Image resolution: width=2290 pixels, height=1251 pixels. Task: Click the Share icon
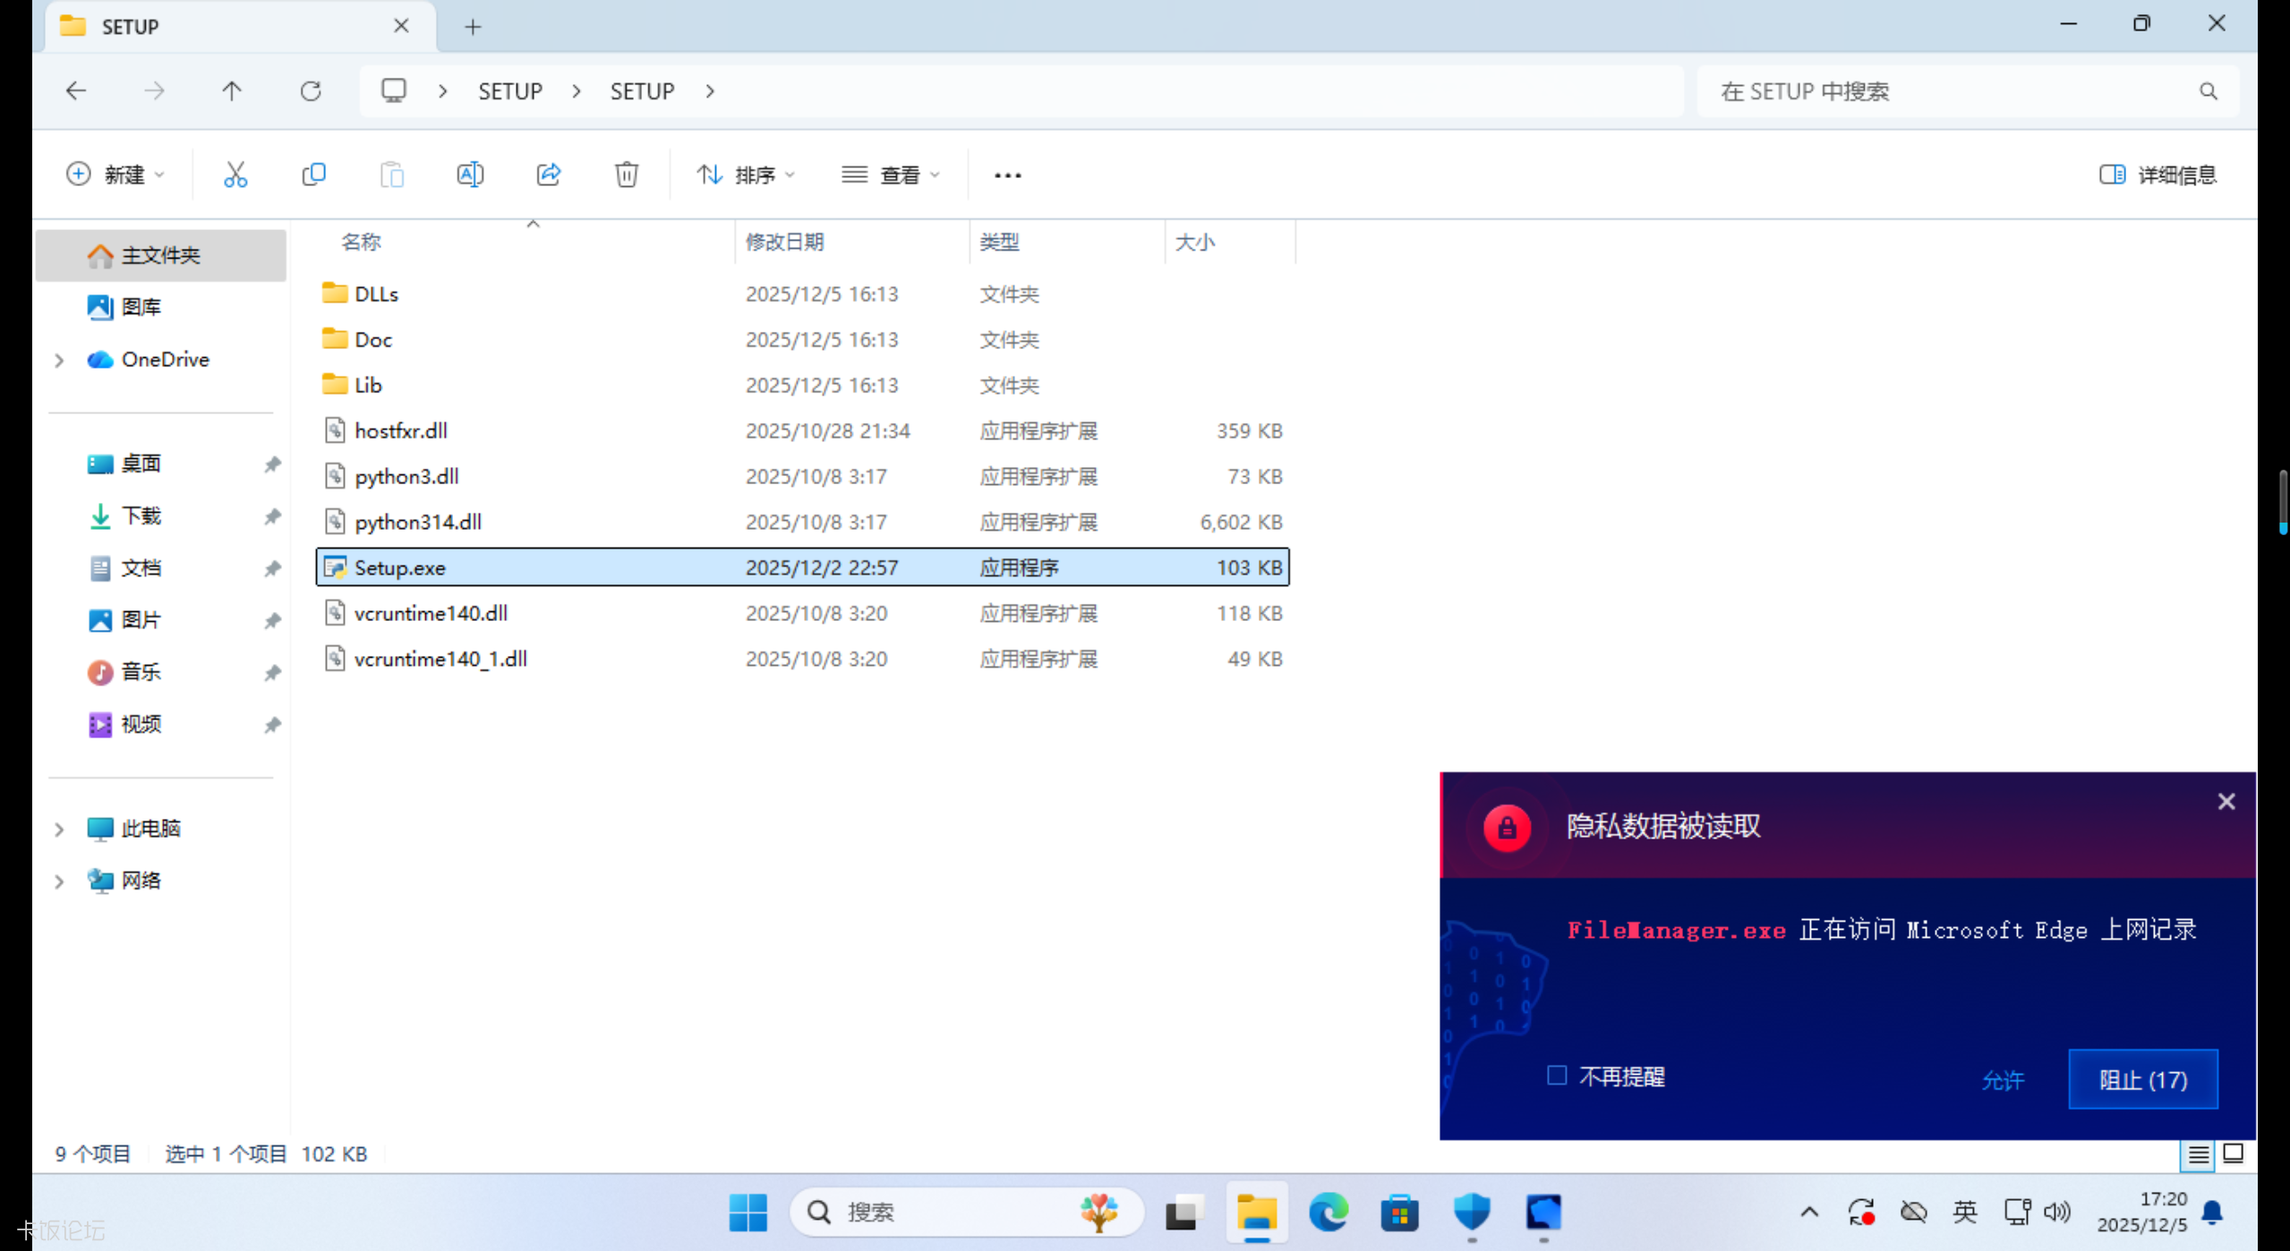[548, 174]
